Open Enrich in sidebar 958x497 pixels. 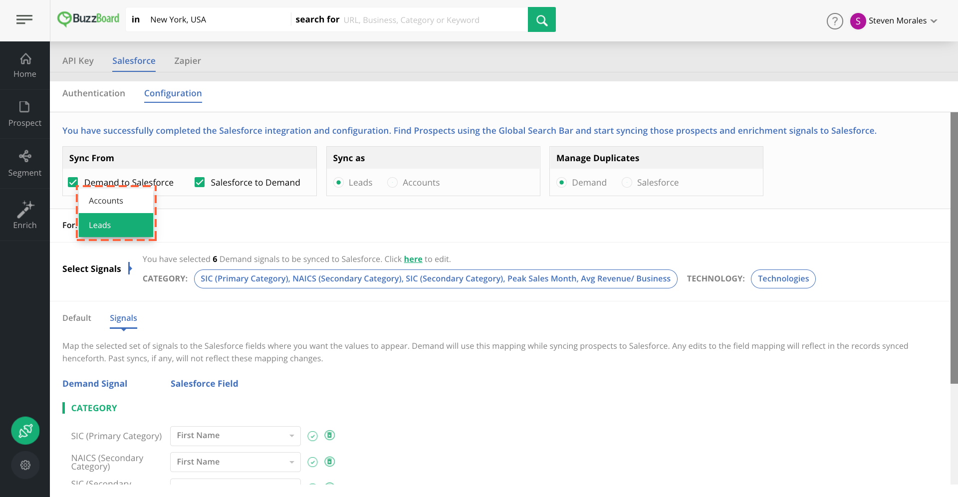(x=25, y=215)
